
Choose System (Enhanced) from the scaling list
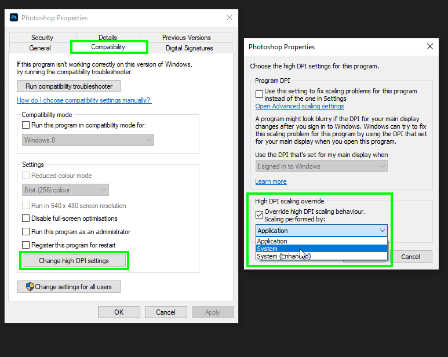[322, 256]
